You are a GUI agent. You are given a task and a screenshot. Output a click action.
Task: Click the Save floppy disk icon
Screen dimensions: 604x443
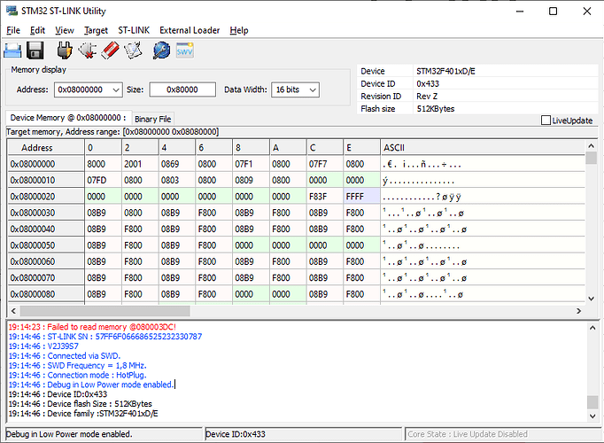tap(35, 51)
